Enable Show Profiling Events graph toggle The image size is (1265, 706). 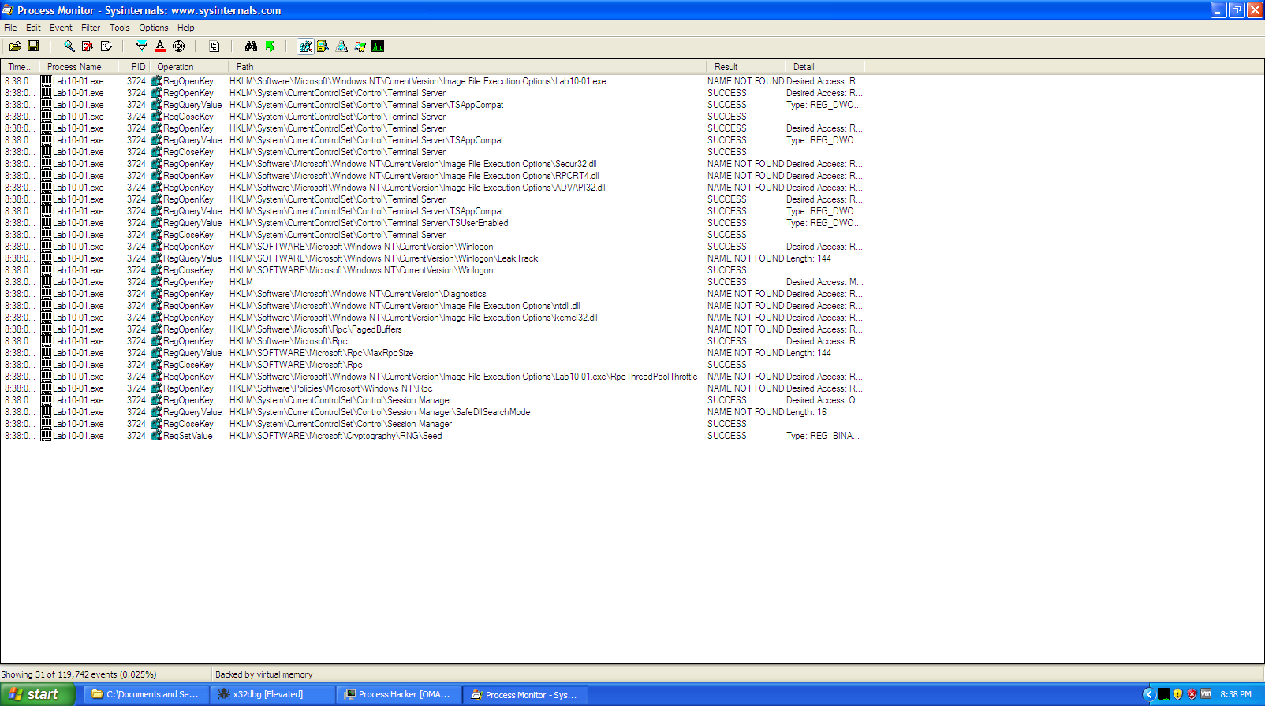coord(378,46)
